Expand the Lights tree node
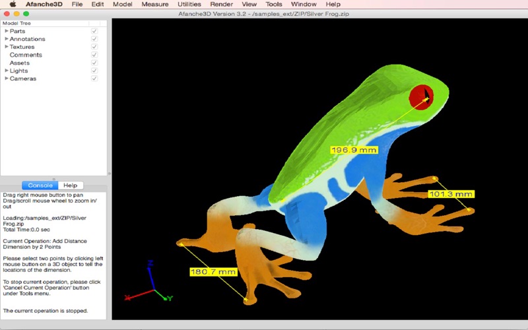 coord(7,71)
